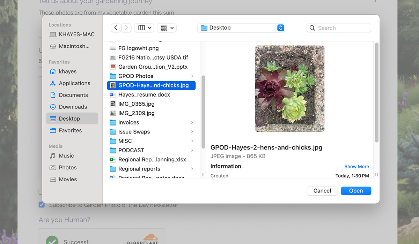Image resolution: width=419 pixels, height=244 pixels.
Task: Select Movies in the Media section
Action: (67, 180)
